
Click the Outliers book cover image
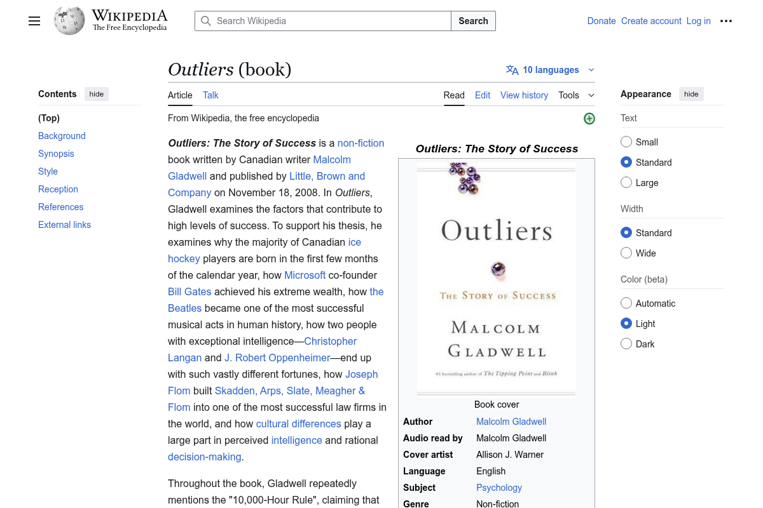pyautogui.click(x=496, y=277)
